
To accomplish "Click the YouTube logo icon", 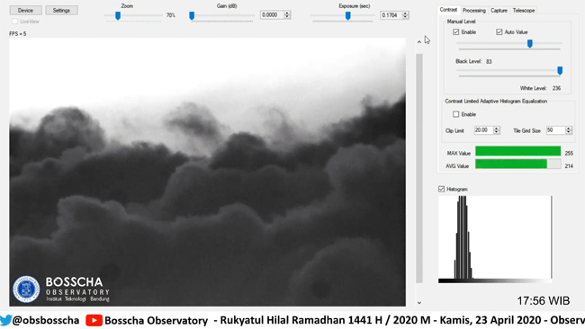I will coord(94,320).
